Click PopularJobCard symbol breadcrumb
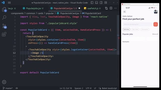Screen dimensions: 161x90 [91, 13]
